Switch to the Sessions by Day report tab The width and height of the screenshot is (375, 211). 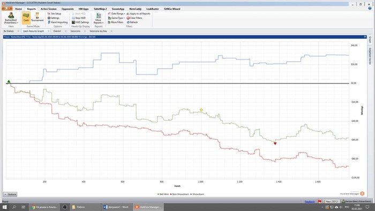(98, 31)
